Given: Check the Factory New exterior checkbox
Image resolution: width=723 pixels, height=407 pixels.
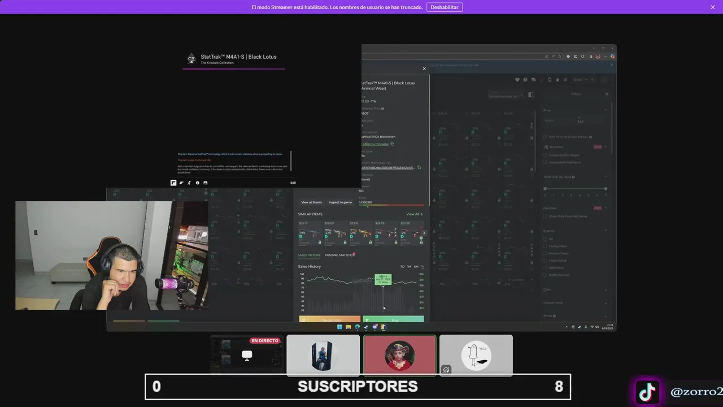Looking at the screenshot, I should (x=546, y=246).
